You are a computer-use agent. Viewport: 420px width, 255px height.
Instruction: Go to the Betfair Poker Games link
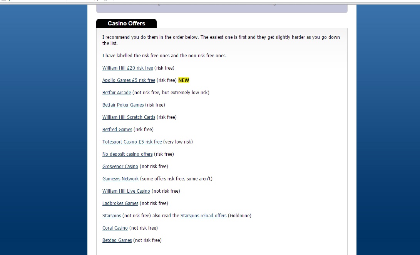(123, 105)
